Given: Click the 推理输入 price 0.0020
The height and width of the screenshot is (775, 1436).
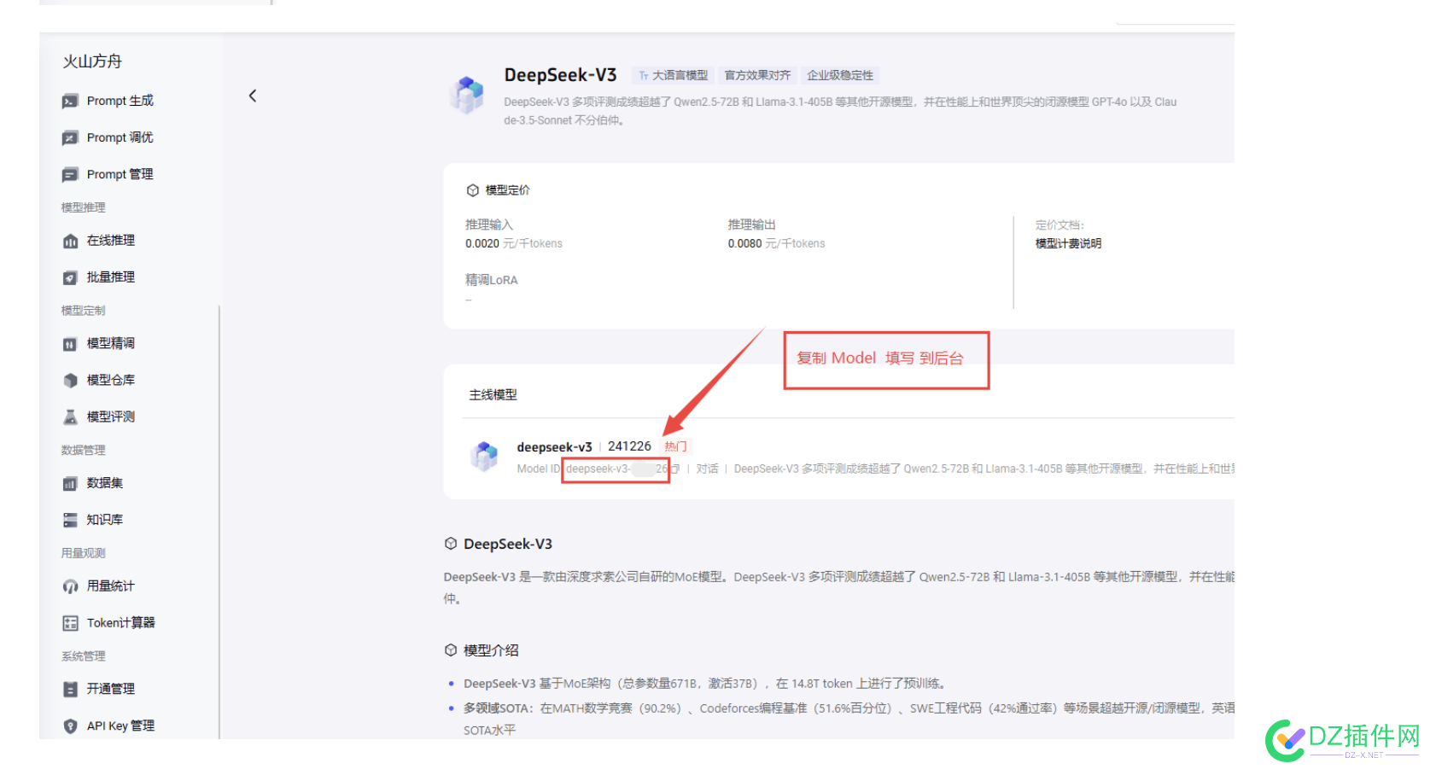Looking at the screenshot, I should (482, 244).
